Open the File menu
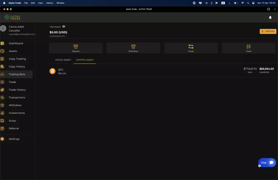Screen dimensions: 278x180 coord(26,3)
